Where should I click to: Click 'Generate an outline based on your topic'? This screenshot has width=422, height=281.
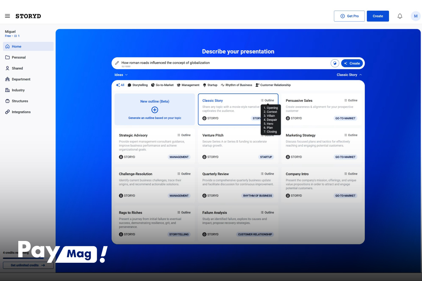[155, 118]
